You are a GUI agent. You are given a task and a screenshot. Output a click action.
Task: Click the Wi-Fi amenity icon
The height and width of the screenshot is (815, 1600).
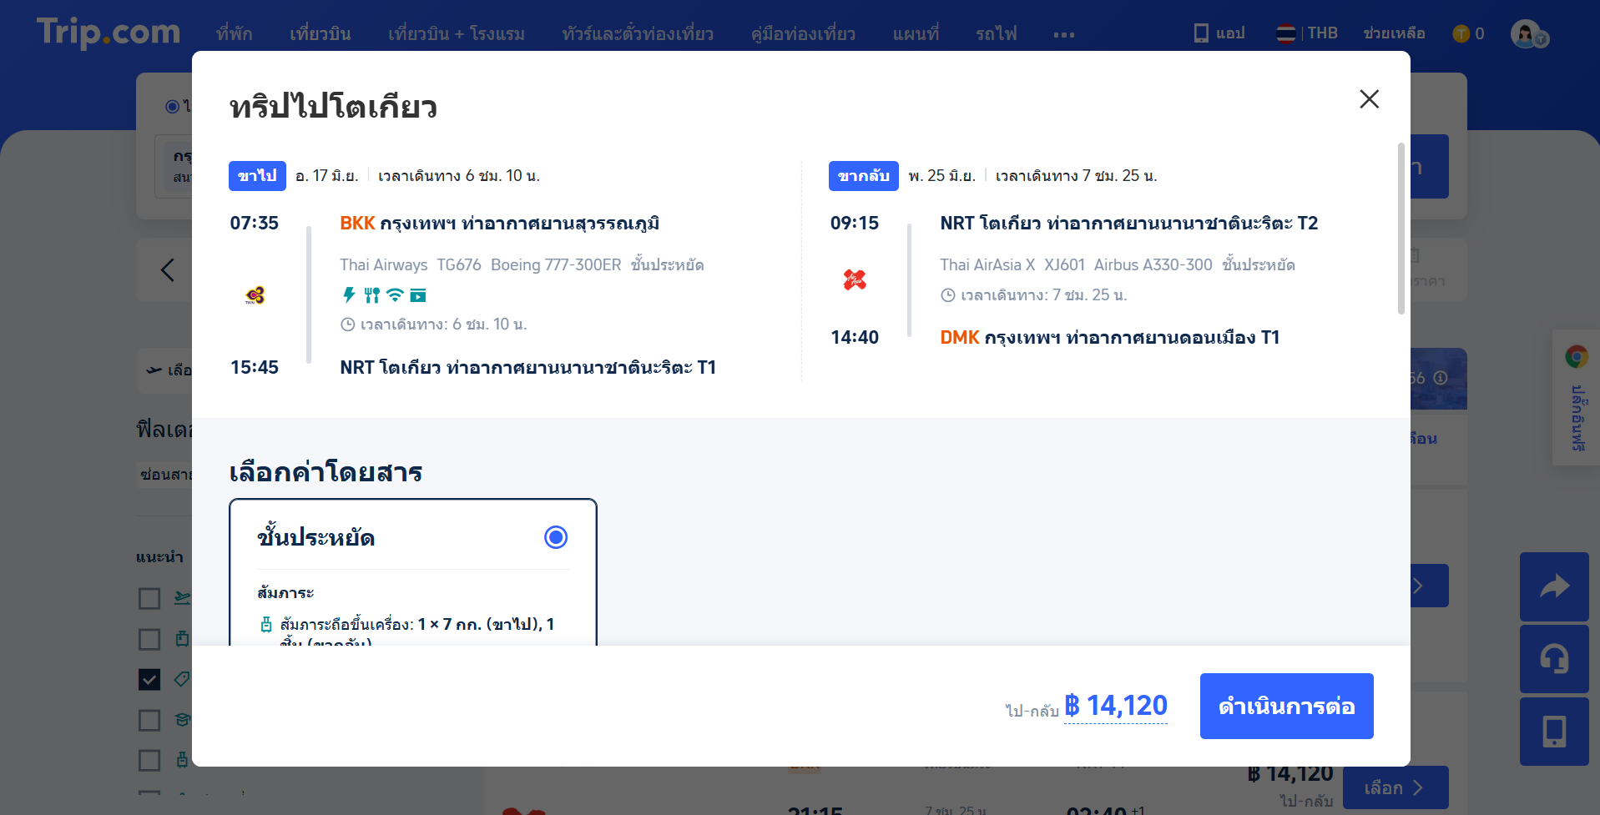pyautogui.click(x=395, y=294)
